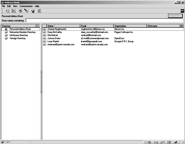
Task: Sort by the Organization column header
Action: click(x=130, y=26)
